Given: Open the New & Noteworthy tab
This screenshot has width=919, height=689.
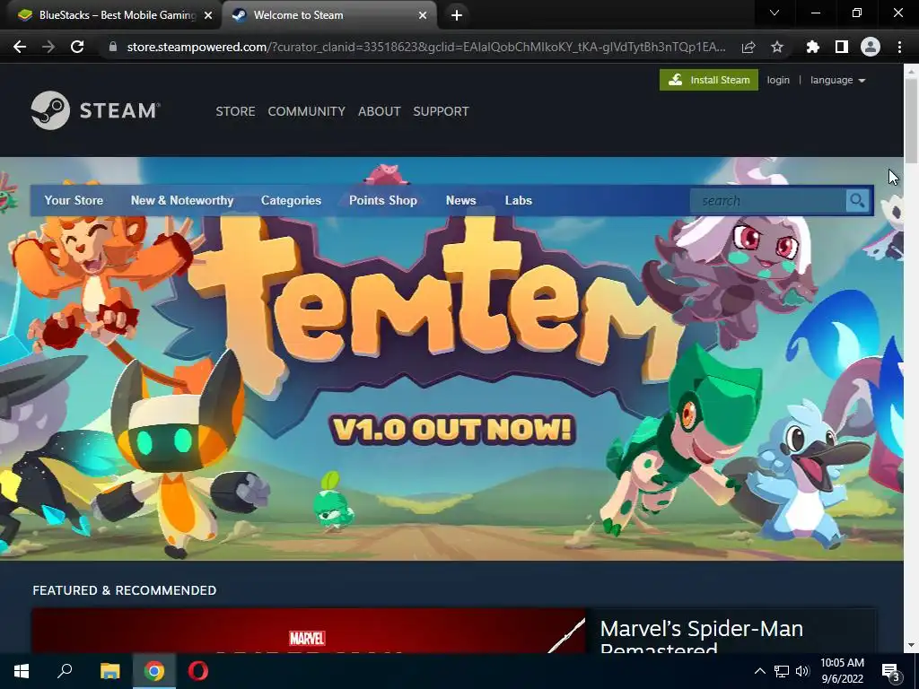Looking at the screenshot, I should point(181,200).
